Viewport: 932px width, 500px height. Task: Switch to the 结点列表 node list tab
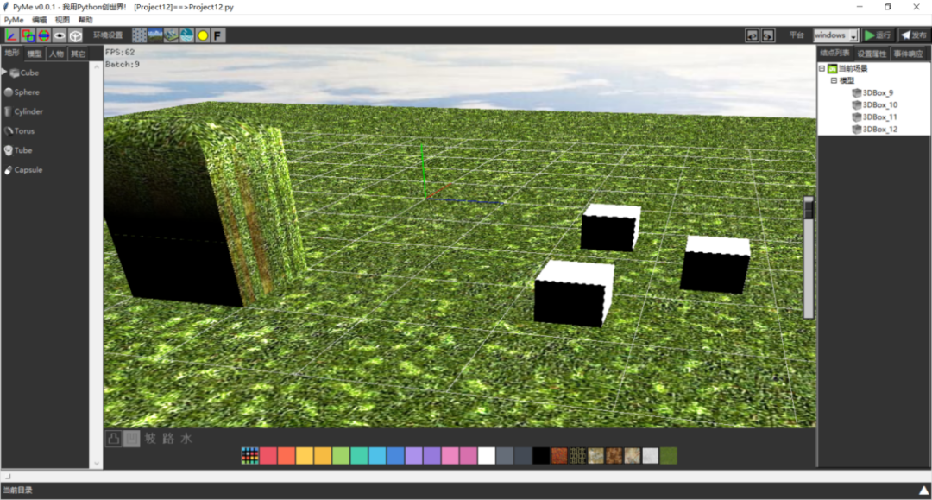(x=834, y=53)
